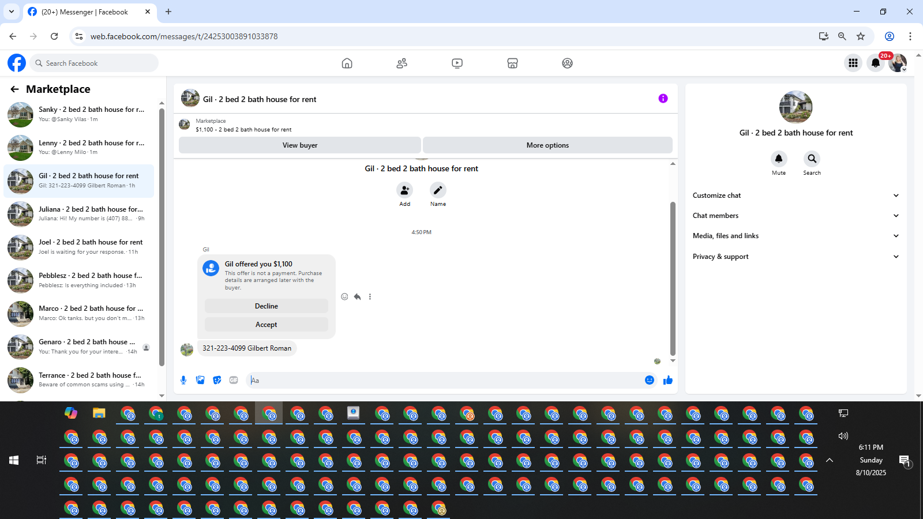Screen dimensions: 923x519
Task: Attach a file with the photo icon
Action: [x=200, y=380]
